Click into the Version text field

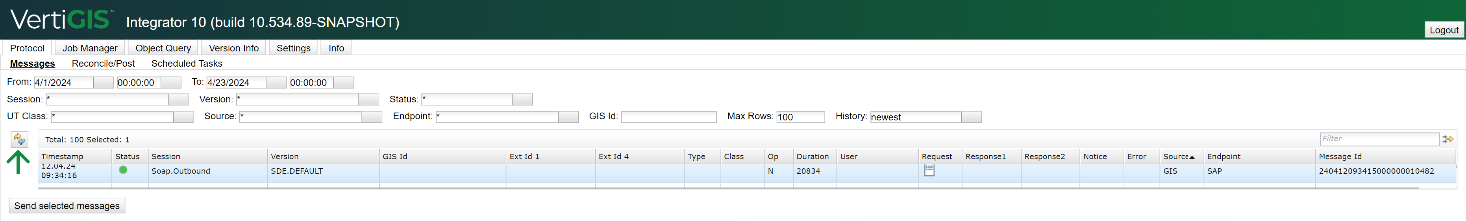pyautogui.click(x=298, y=100)
